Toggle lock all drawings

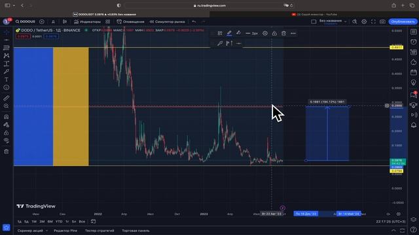(x=7, y=133)
